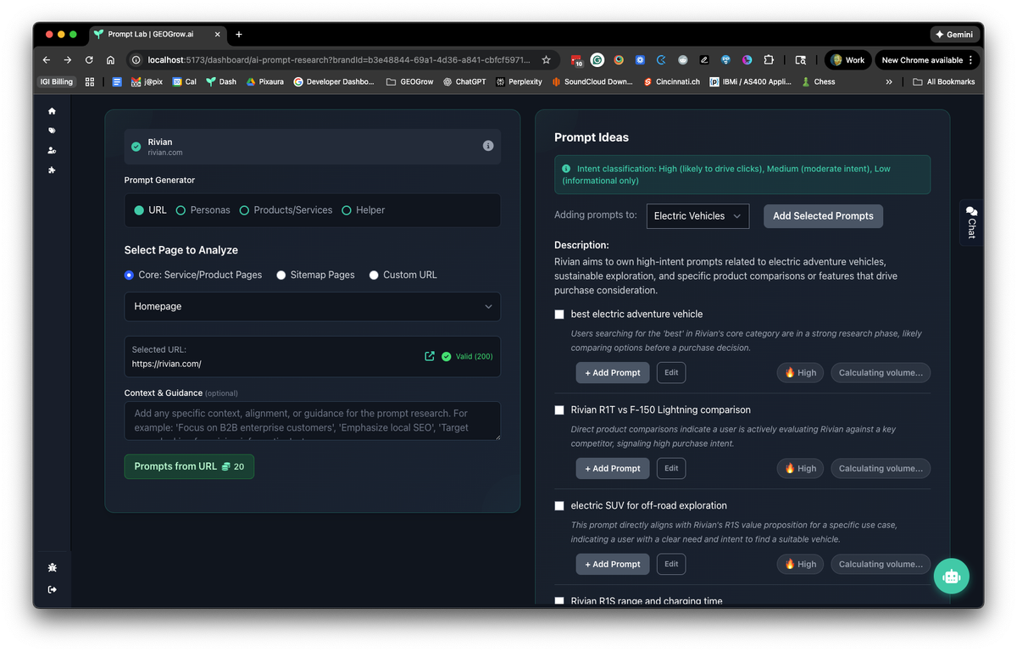Open the Home icon in the sidebar

click(52, 111)
